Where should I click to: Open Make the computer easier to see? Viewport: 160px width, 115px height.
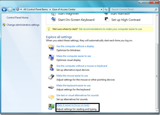tap(74, 56)
